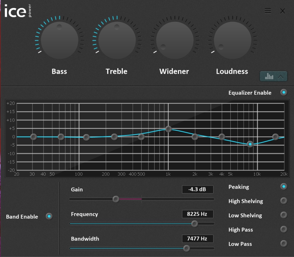
Task: Select the 30 Hz EQ band node
Action: (x=33, y=137)
